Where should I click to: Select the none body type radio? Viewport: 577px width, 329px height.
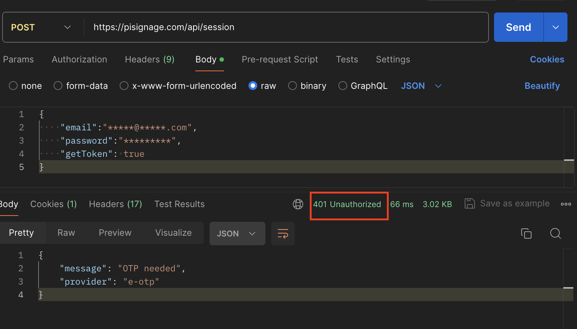click(x=14, y=86)
